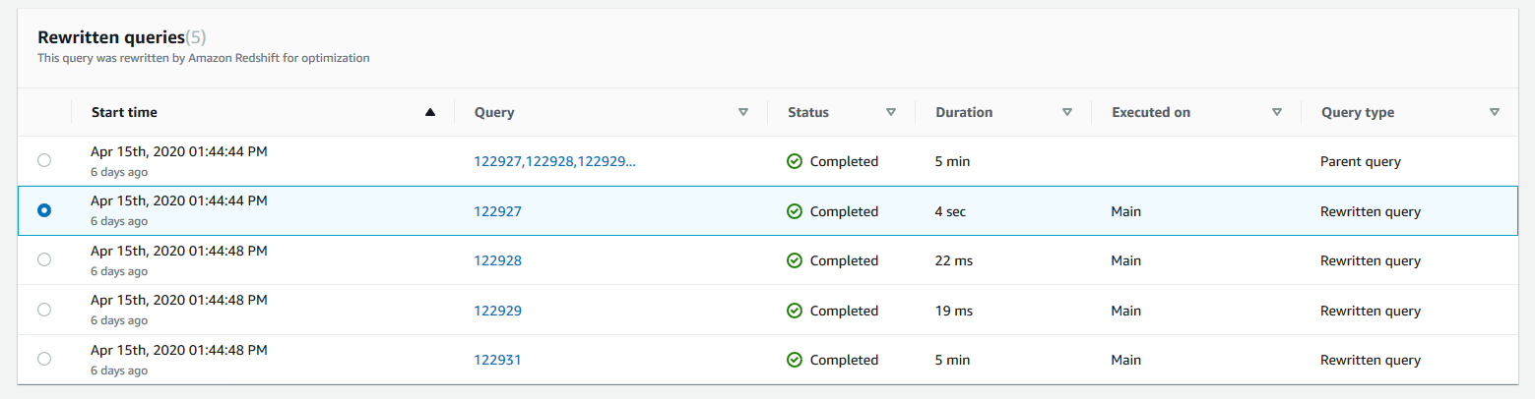Choose the radio button for query 122929
This screenshot has width=1535, height=399.
pyautogui.click(x=44, y=310)
